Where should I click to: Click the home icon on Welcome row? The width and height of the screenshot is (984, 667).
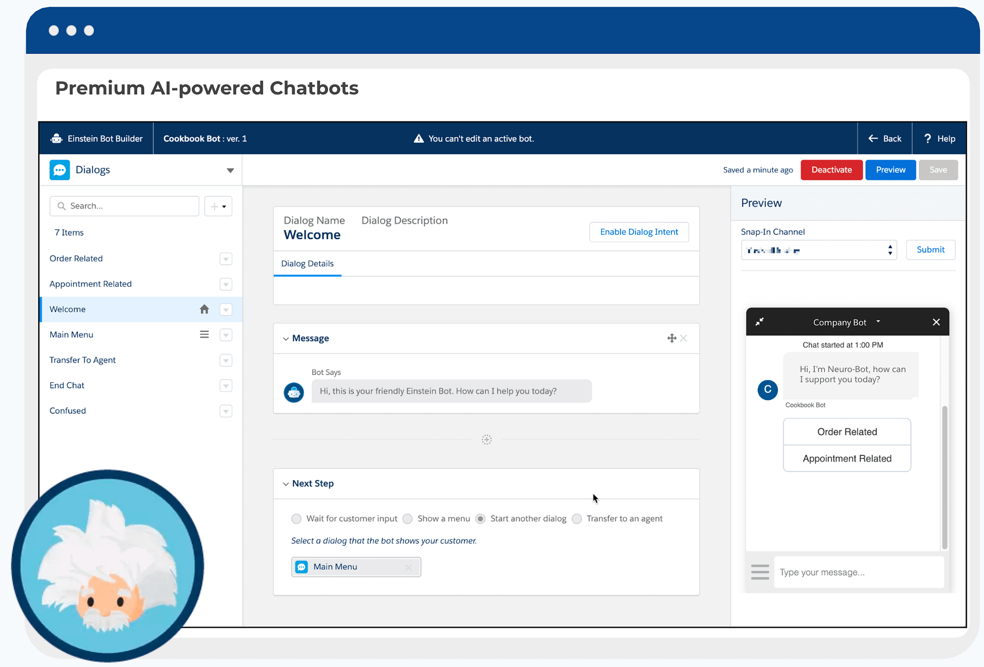[x=204, y=309]
